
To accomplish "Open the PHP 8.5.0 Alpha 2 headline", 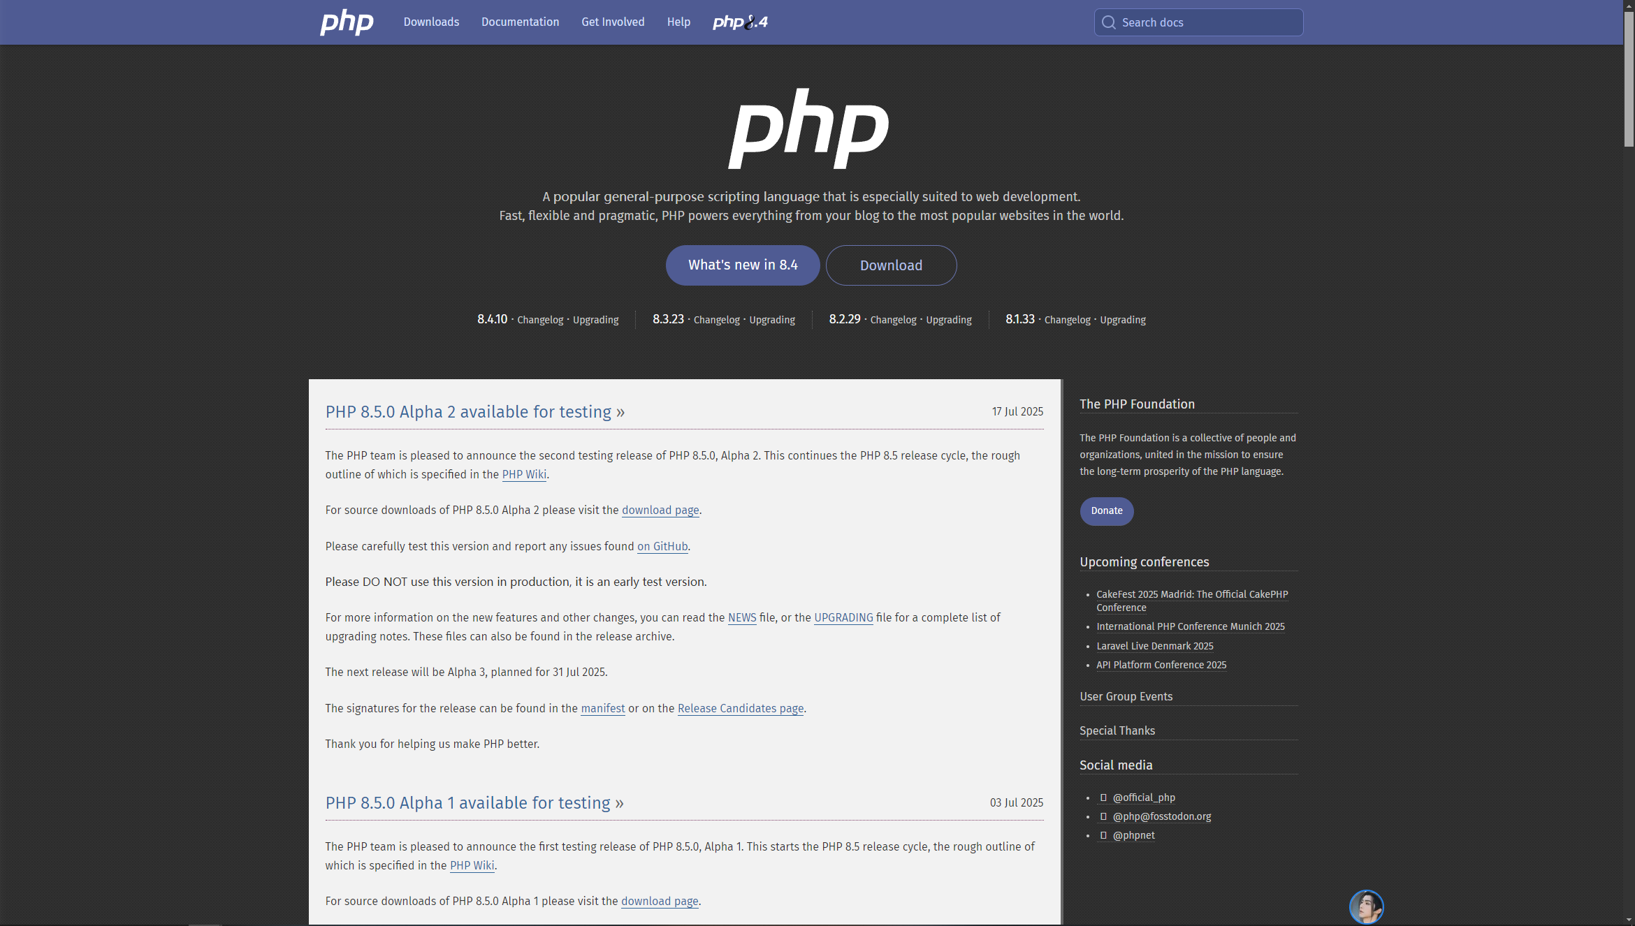I will [474, 412].
